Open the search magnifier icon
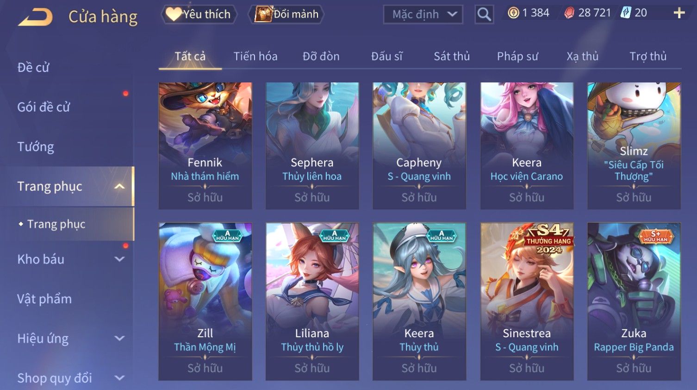Viewport: 697px width, 390px height. point(484,14)
